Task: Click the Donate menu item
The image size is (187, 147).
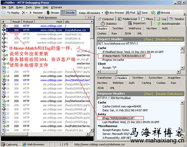Action: point(56,7)
